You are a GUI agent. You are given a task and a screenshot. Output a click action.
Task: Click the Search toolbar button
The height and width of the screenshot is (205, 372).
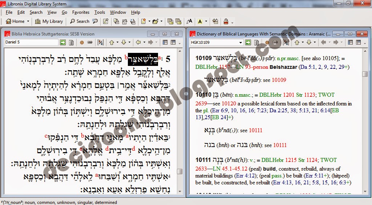click(80, 21)
